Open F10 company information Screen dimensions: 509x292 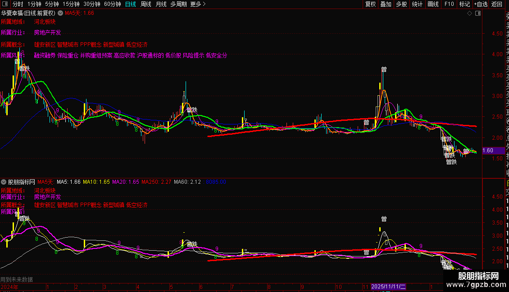[449, 4]
